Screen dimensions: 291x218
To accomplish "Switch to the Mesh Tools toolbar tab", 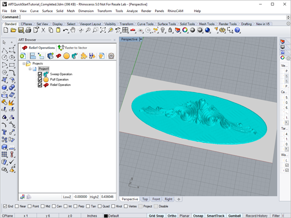I will (x=207, y=24).
